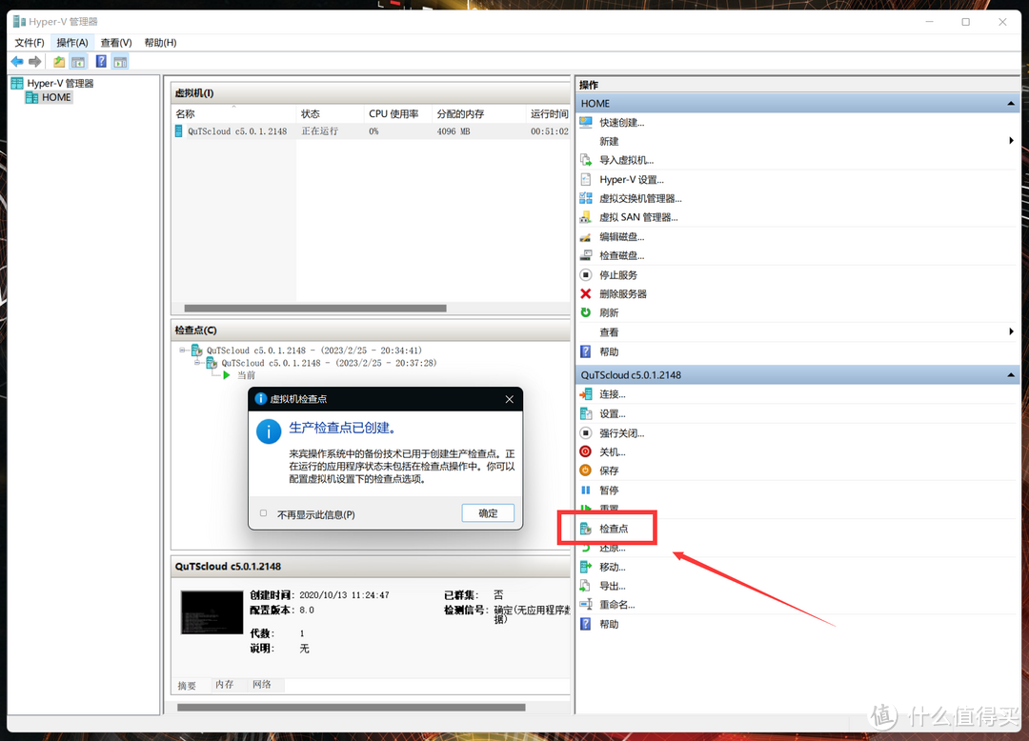Click 重命名... rename action
Image resolution: width=1029 pixels, height=741 pixels.
click(x=616, y=605)
